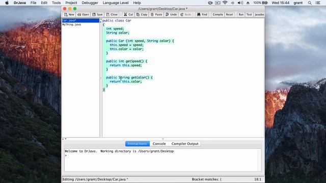Click the battery 100% indicator
The height and width of the screenshot is (183, 326).
tap(260, 3)
